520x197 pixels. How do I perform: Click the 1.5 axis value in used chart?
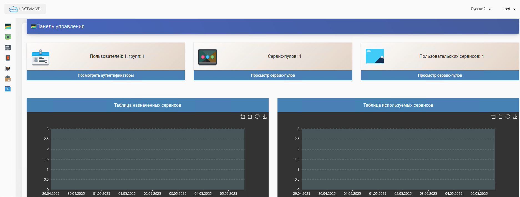tap(297, 159)
